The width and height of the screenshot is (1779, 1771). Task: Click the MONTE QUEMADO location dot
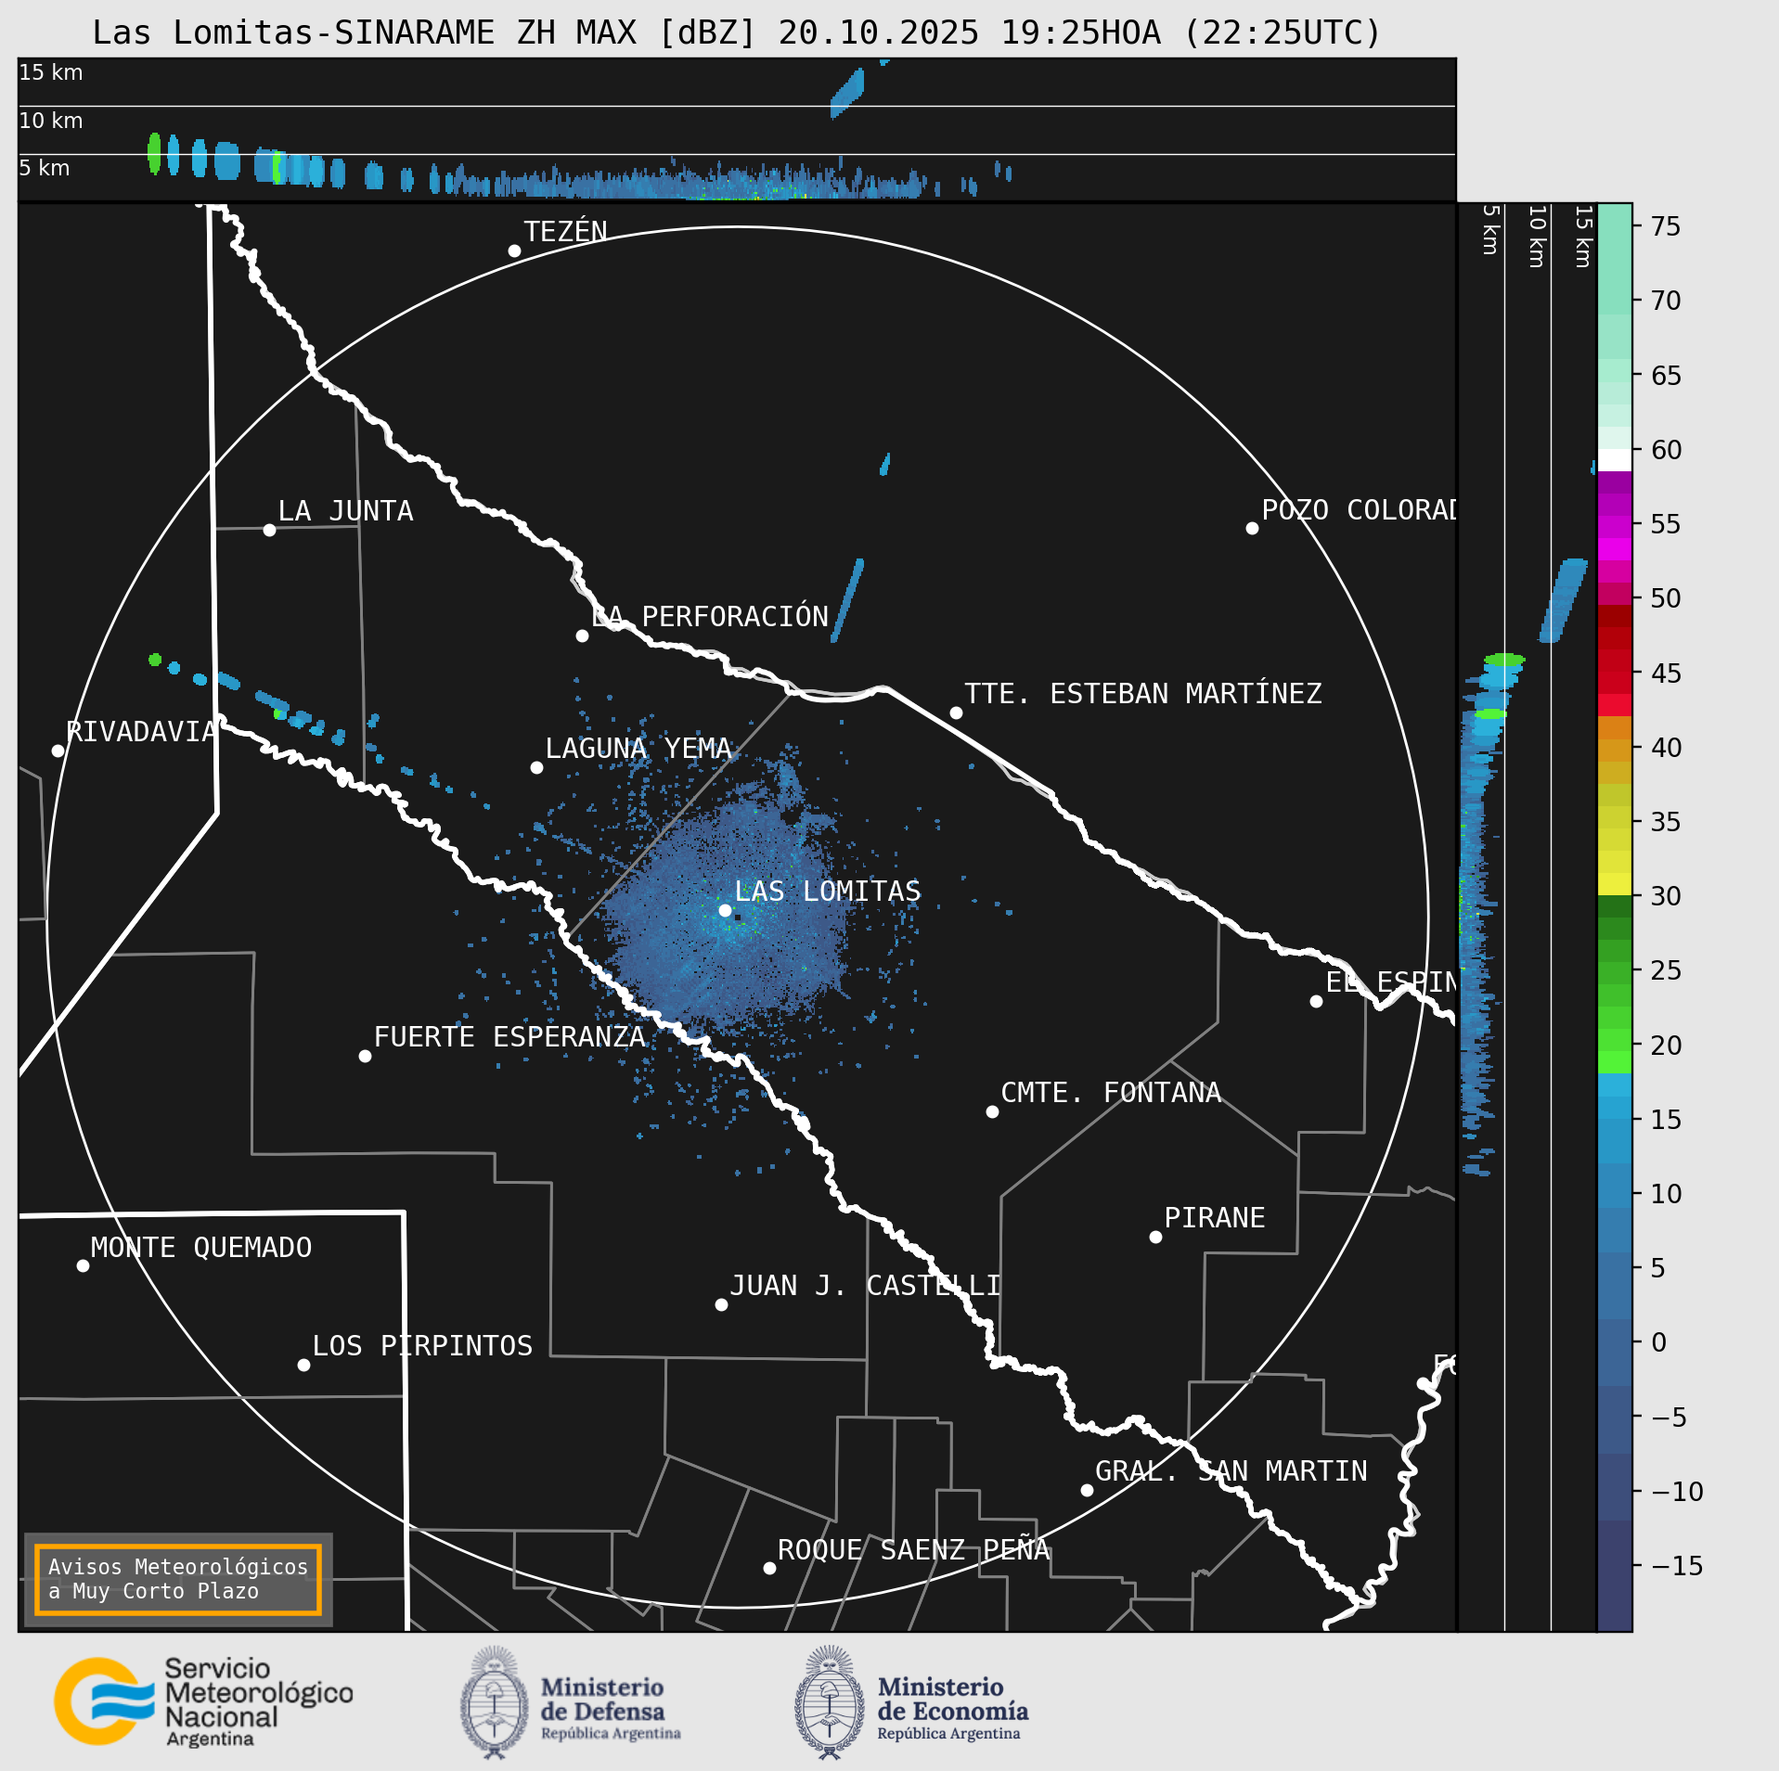(83, 1265)
